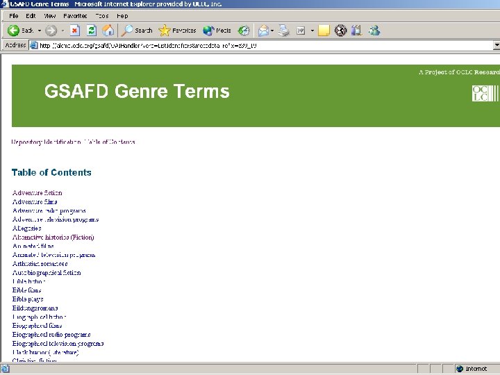Click the Refresh page icon
The height and width of the screenshot is (375, 500).
92,31
